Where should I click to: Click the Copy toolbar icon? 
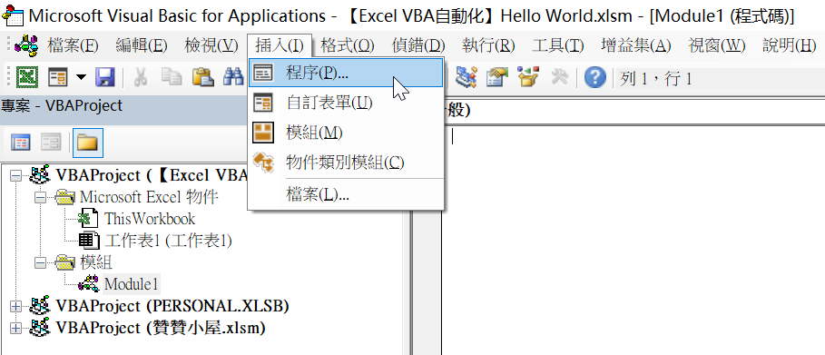(x=171, y=77)
